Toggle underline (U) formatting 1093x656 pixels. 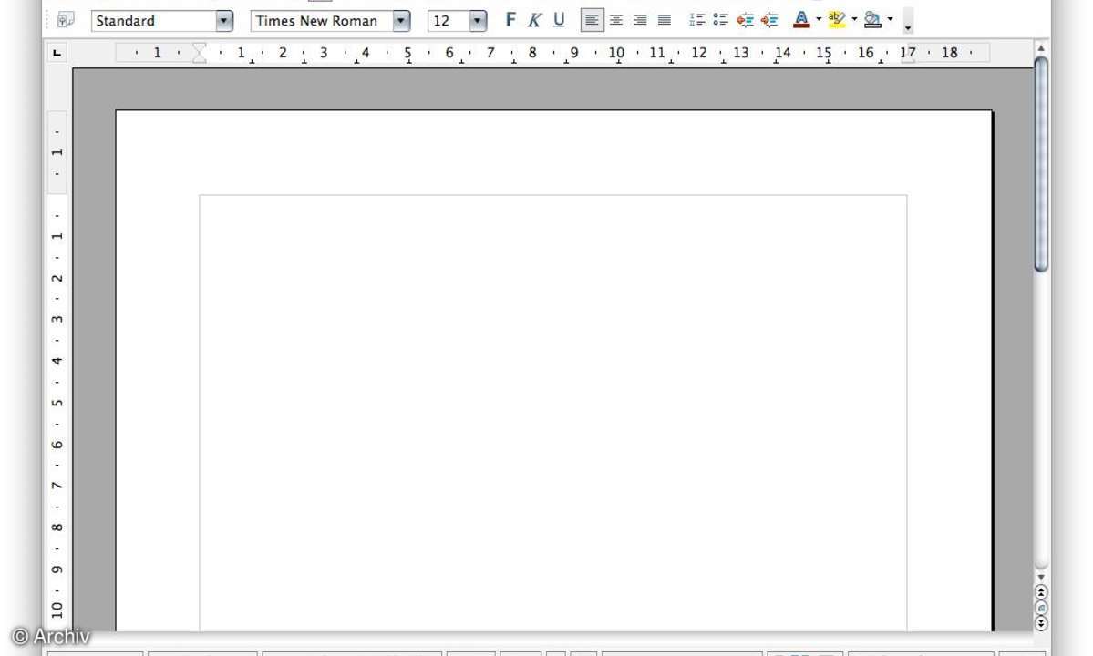coord(559,20)
